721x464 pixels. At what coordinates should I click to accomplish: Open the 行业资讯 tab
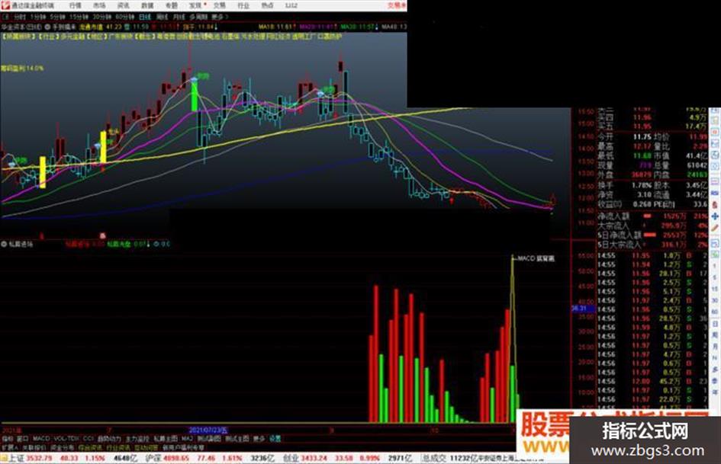click(118, 447)
